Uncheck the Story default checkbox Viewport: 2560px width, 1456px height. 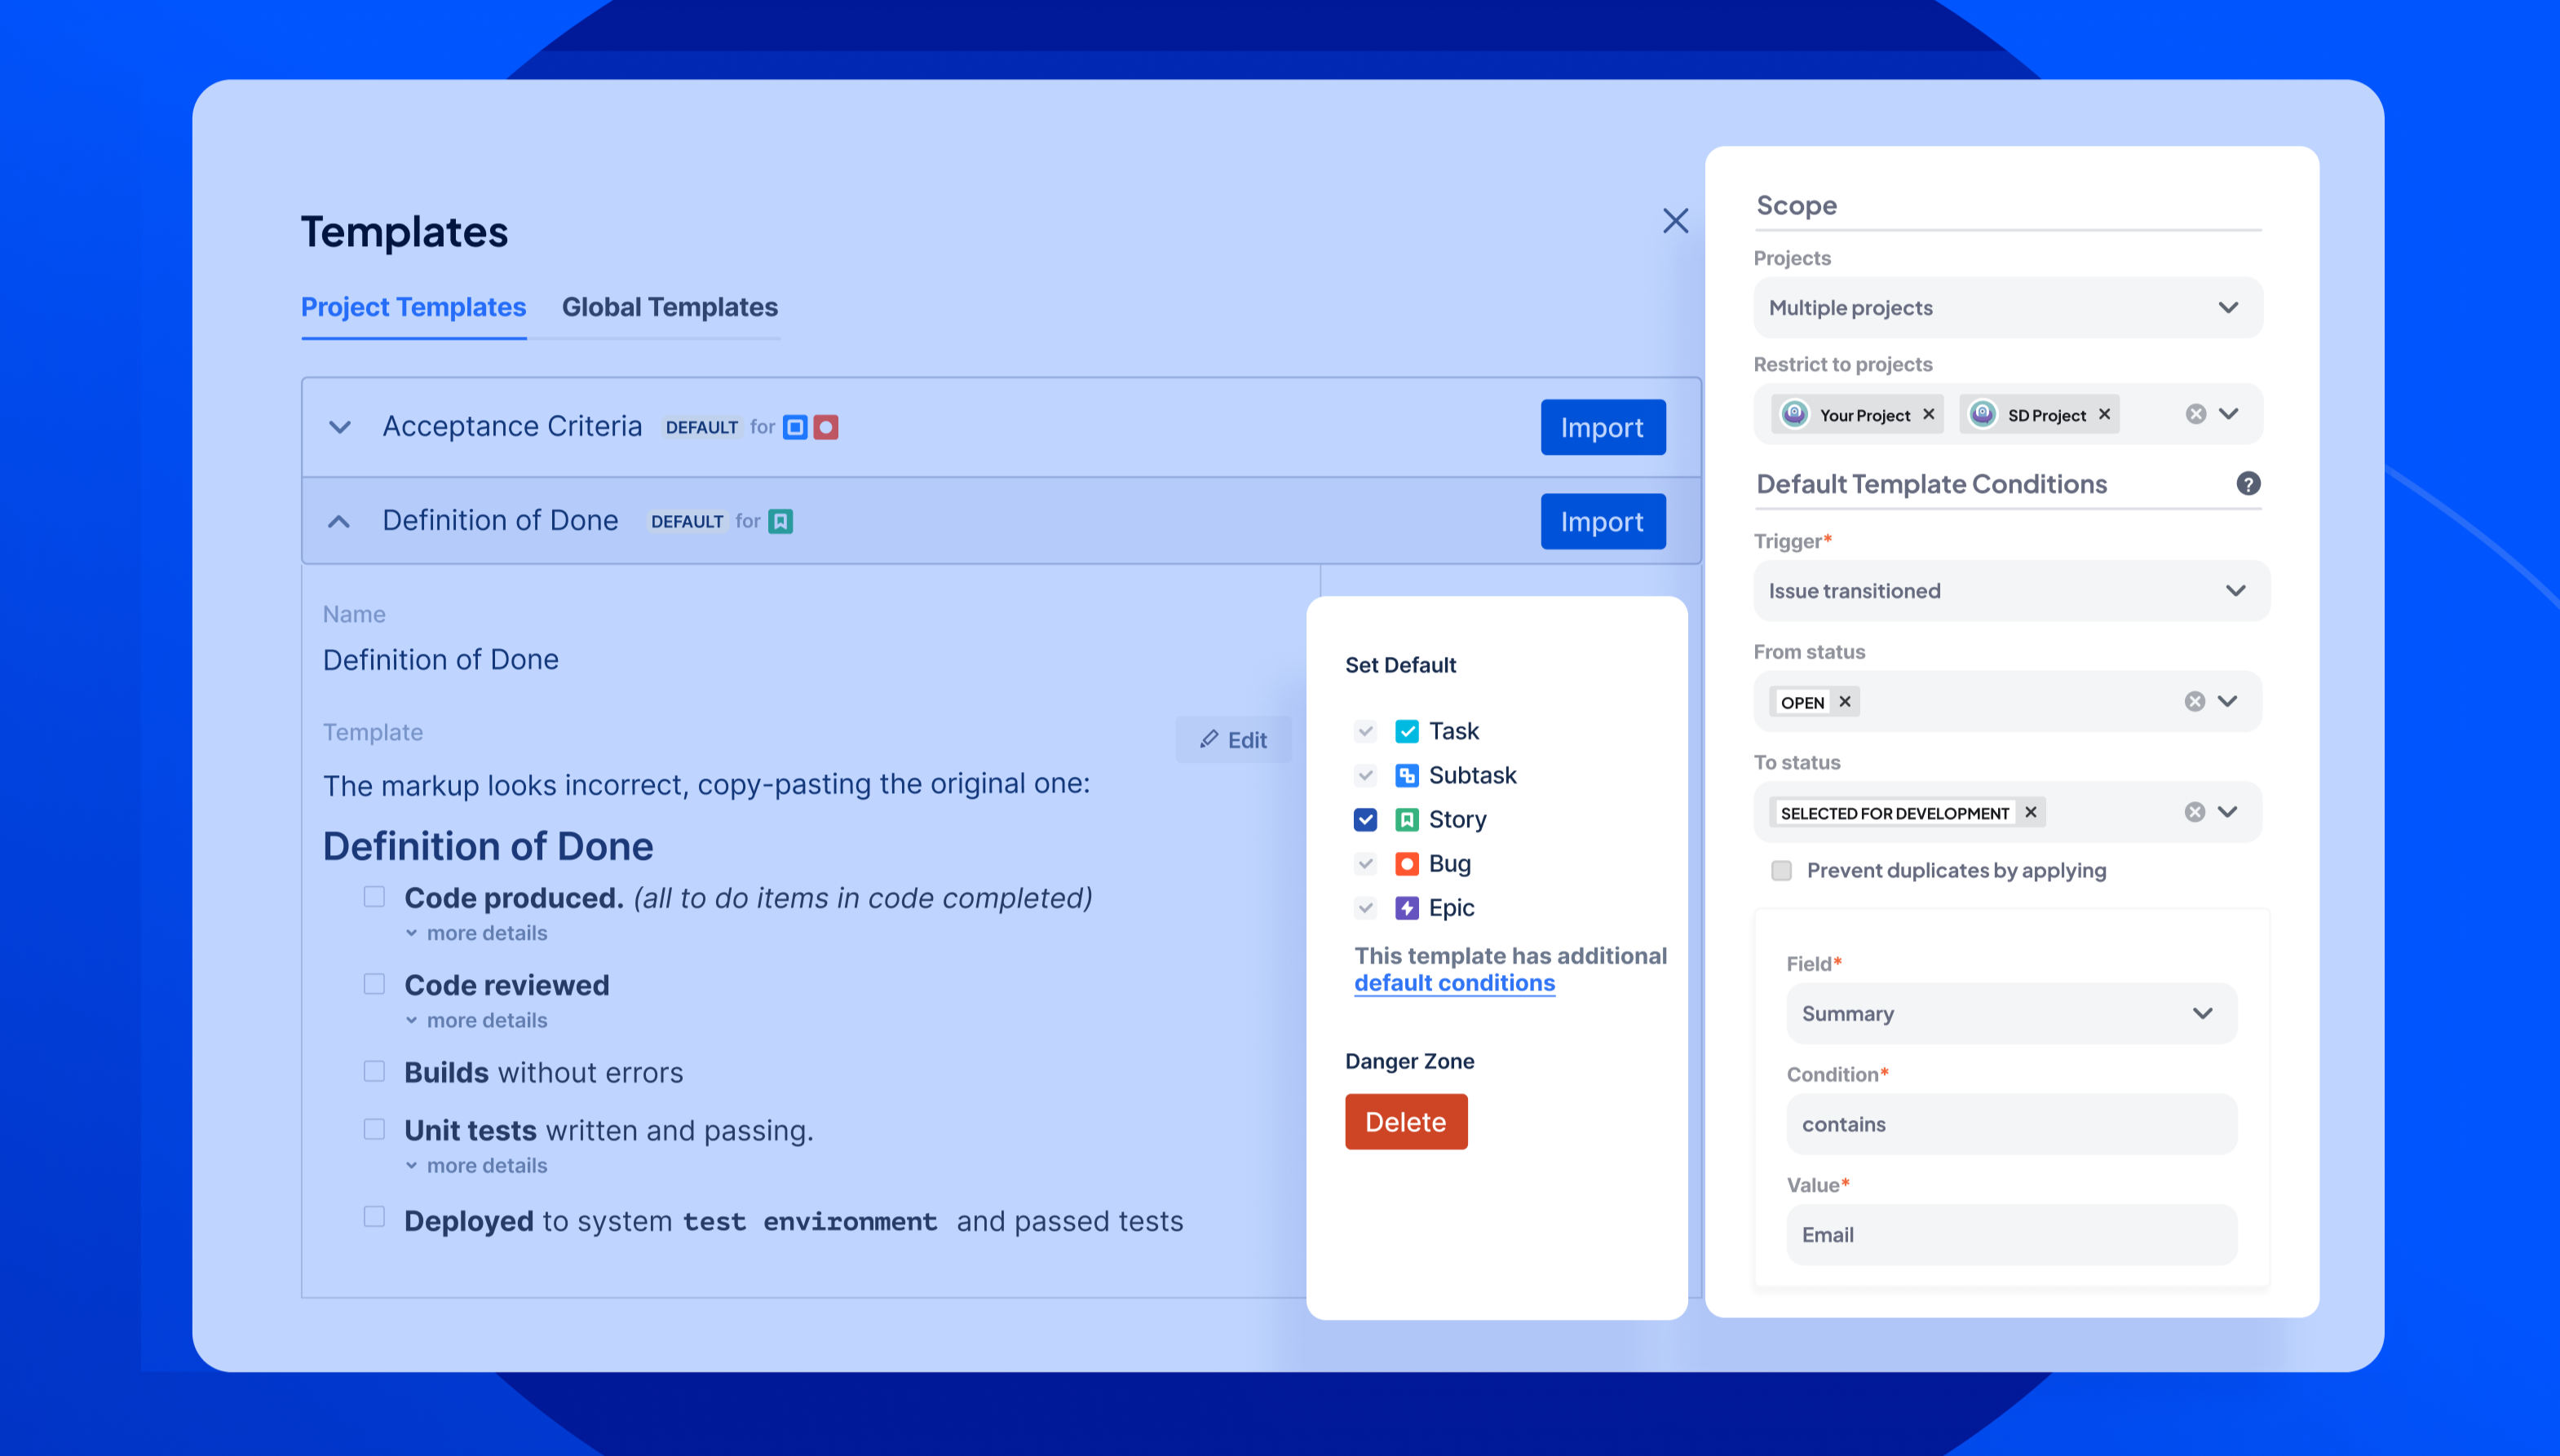tap(1364, 820)
